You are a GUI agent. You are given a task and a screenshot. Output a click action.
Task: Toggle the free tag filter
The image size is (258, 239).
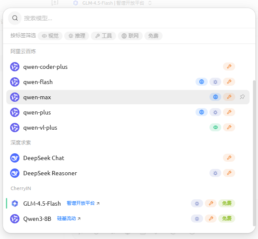click(153, 36)
